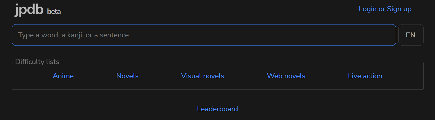The image size is (435, 120).
Task: Open the Login or Sign up page
Action: pyautogui.click(x=385, y=9)
